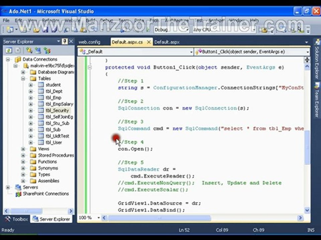Expand the student table node
This screenshot has height=240, width=321.
[x=31, y=85]
